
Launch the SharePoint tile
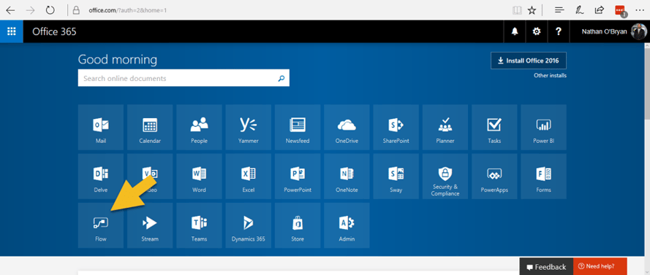(x=396, y=127)
